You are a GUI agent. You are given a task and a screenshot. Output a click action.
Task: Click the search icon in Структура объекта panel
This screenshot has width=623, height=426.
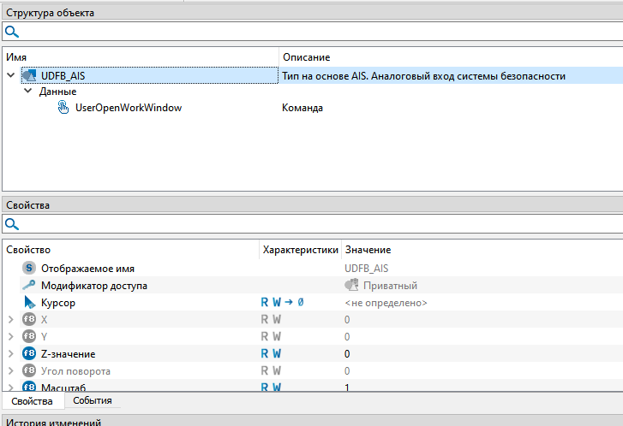click(x=12, y=32)
